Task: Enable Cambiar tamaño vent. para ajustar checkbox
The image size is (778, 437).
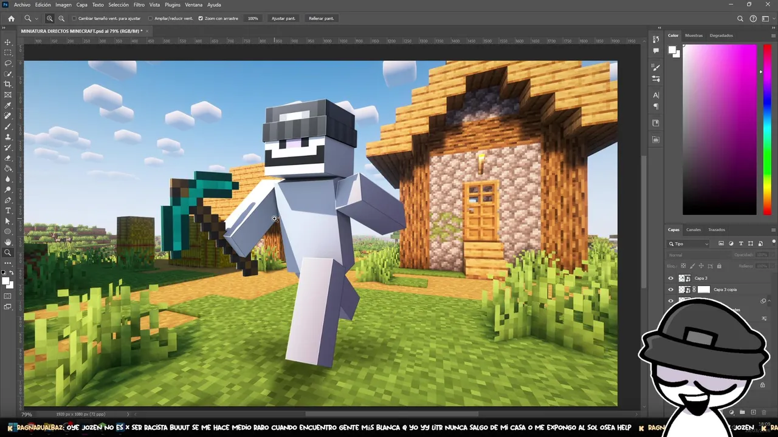Action: tap(75, 18)
